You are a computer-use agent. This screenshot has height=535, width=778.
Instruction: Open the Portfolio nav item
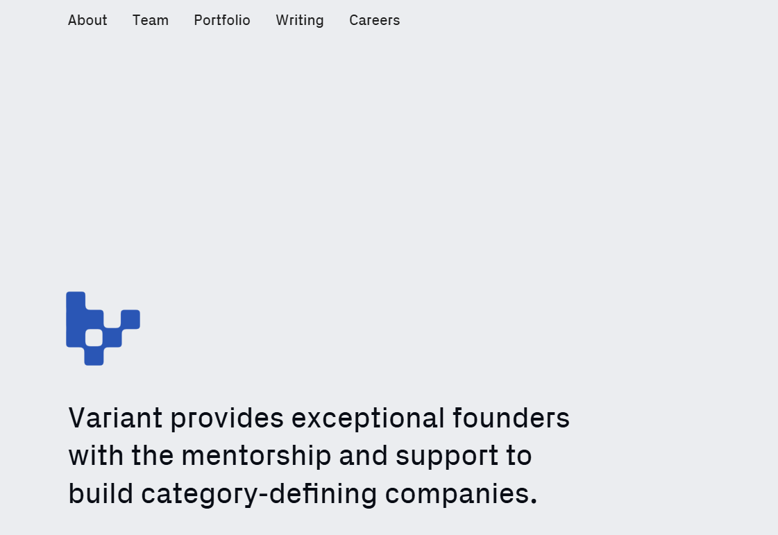click(x=222, y=20)
